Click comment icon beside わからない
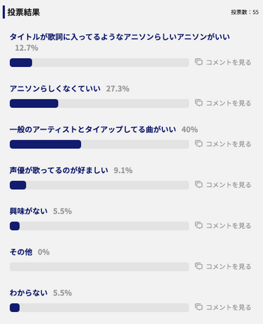The width and height of the screenshot is (263, 324). 199,307
